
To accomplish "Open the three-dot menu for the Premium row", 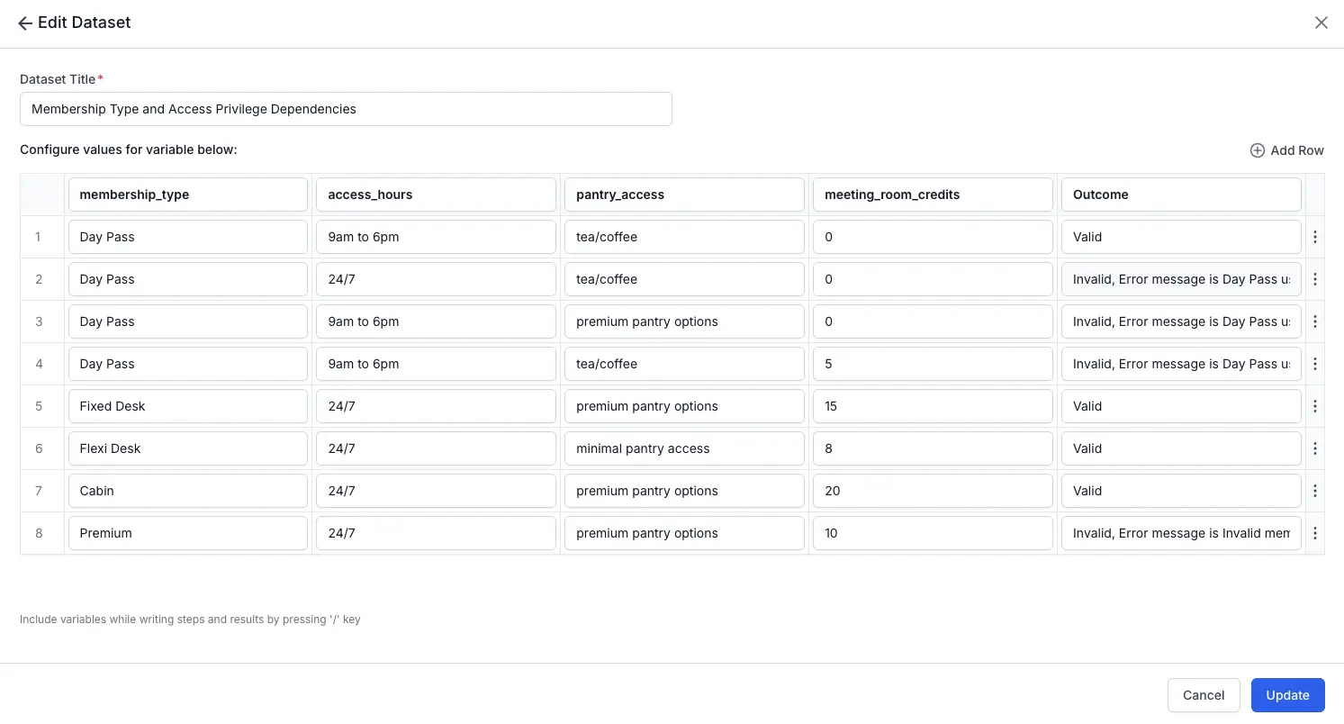I will coord(1315,533).
